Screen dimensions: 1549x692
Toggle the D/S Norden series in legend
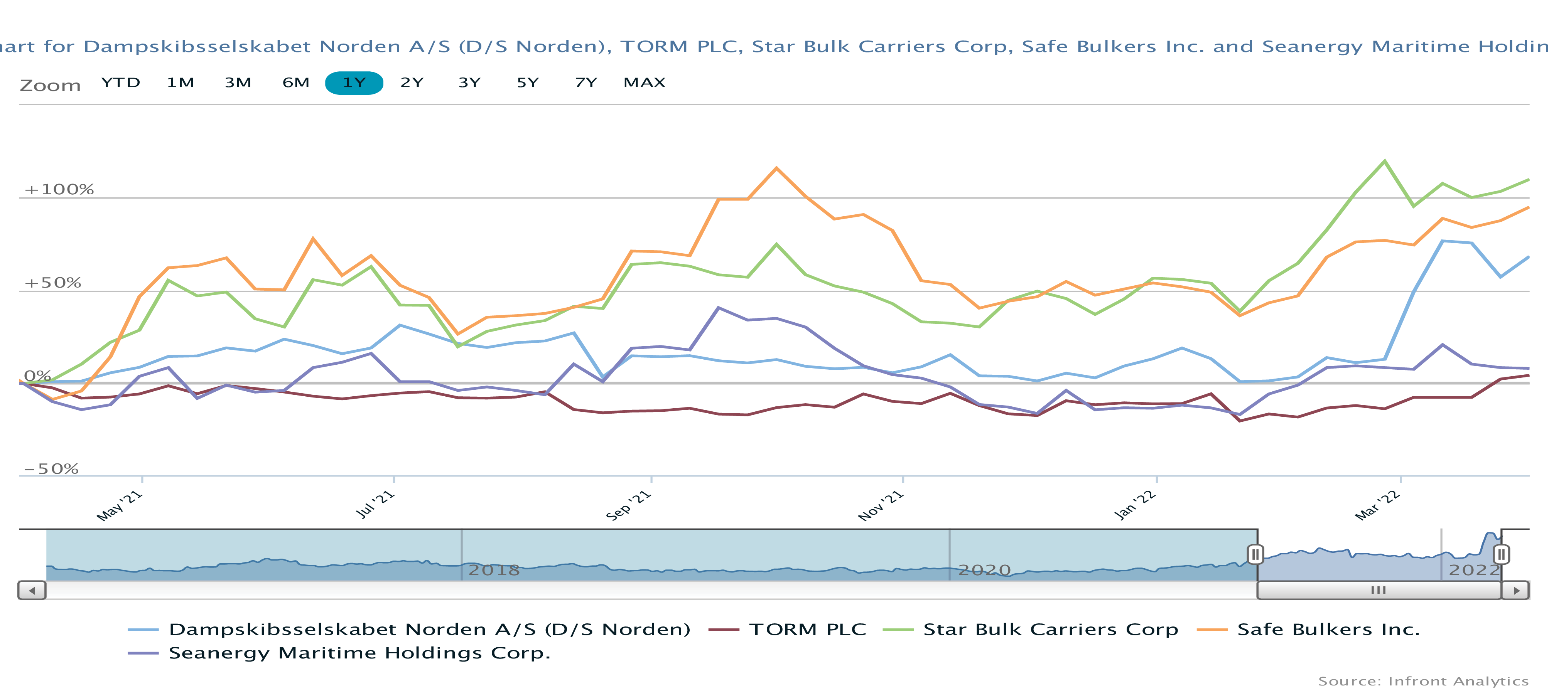[x=429, y=630]
